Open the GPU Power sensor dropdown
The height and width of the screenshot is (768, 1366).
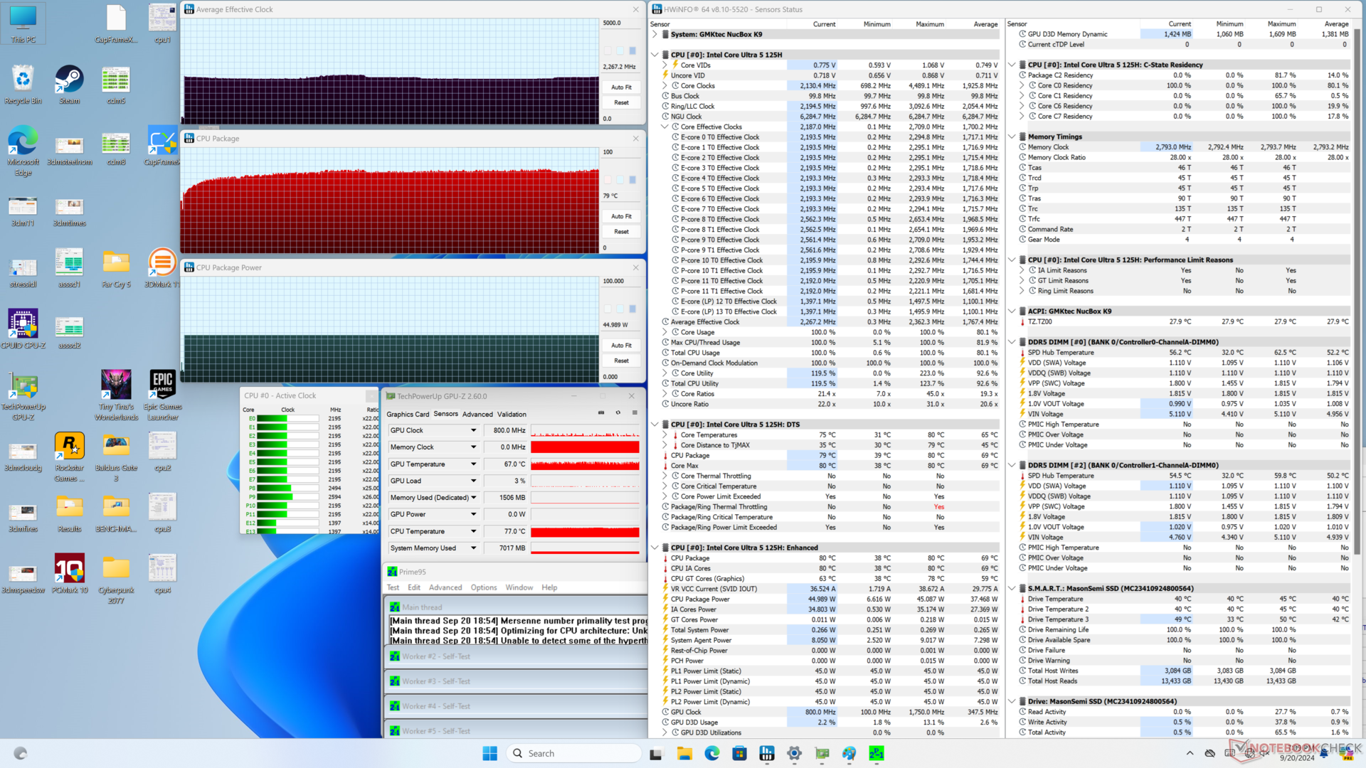click(x=473, y=514)
